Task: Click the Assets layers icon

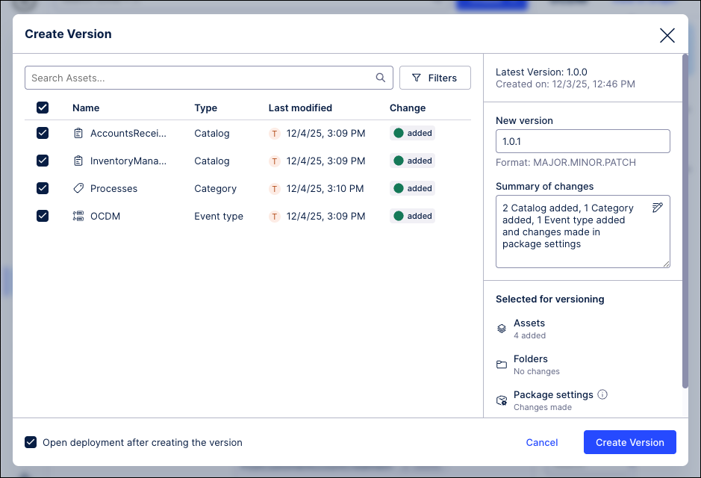Action: [502, 329]
